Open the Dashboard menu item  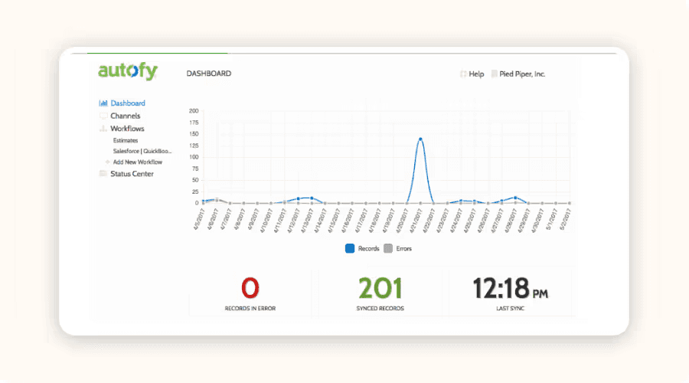[128, 103]
